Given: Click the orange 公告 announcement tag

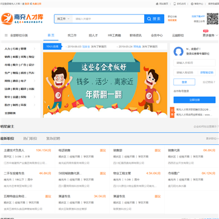Looking at the screenshot, I should tap(172, 113).
